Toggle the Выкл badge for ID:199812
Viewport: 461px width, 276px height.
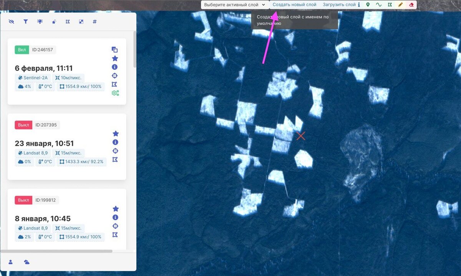(x=23, y=200)
